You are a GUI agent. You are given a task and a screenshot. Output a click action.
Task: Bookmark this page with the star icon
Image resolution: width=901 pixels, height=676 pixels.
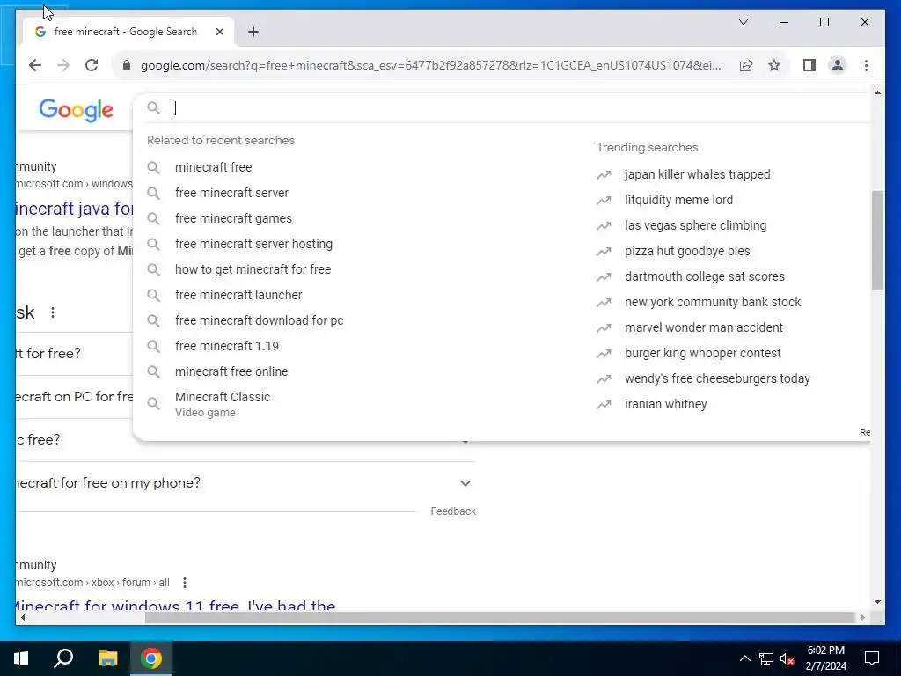pyautogui.click(x=774, y=65)
